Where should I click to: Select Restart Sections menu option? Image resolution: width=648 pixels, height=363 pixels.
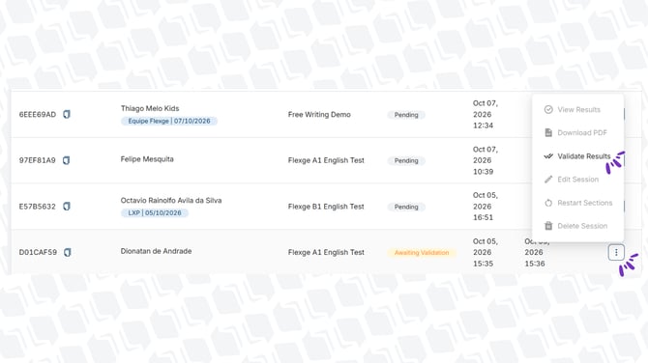[578, 203]
